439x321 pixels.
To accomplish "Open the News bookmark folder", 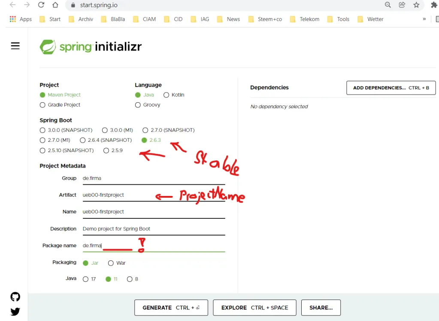I will click(229, 19).
